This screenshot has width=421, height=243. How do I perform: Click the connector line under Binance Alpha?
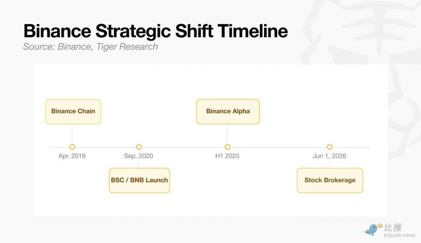pos(227,134)
